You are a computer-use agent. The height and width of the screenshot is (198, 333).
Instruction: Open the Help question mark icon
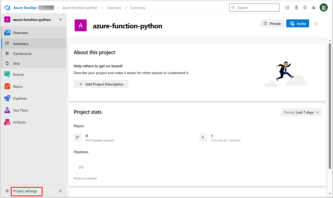(x=305, y=8)
